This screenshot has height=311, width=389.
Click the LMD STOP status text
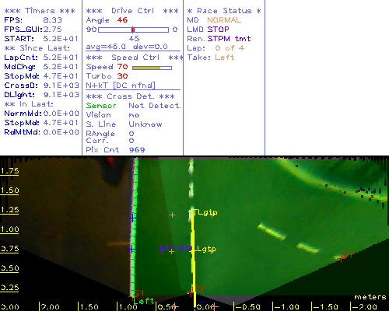(x=208, y=30)
